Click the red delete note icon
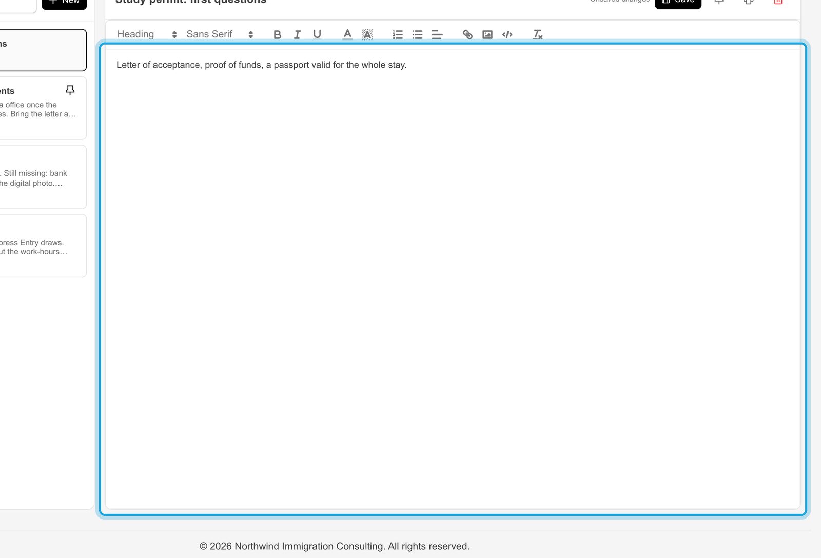Image resolution: width=821 pixels, height=558 pixels. [778, 2]
